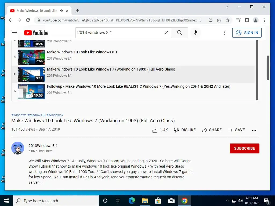Screen dimensions: 275x206
Task: Open the notification center
Action: 266,201
